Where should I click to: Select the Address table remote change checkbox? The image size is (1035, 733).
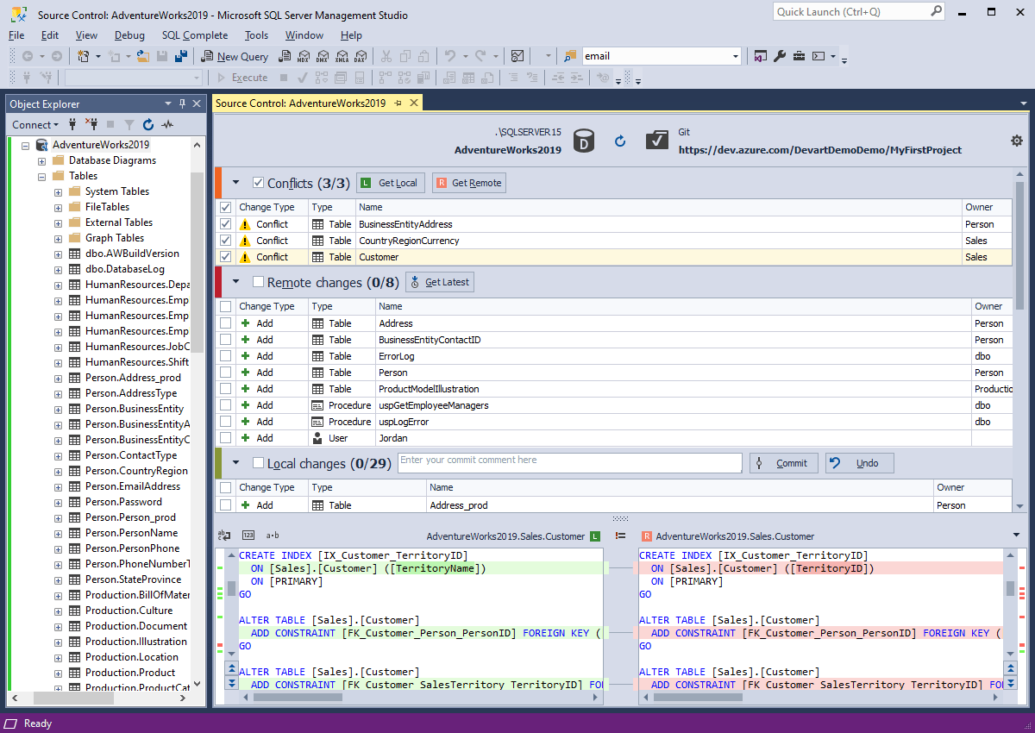(x=224, y=323)
